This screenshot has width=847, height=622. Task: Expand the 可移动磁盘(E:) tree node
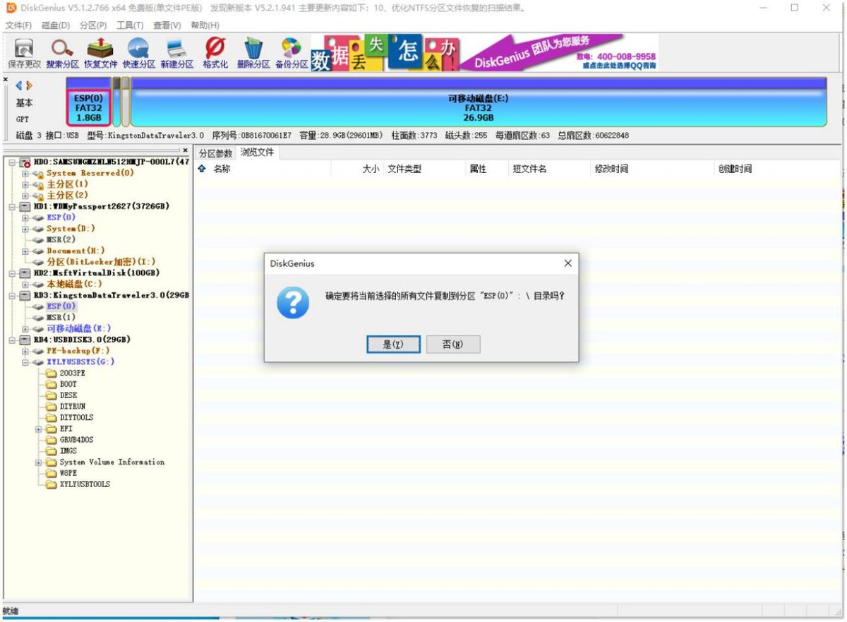pos(25,329)
